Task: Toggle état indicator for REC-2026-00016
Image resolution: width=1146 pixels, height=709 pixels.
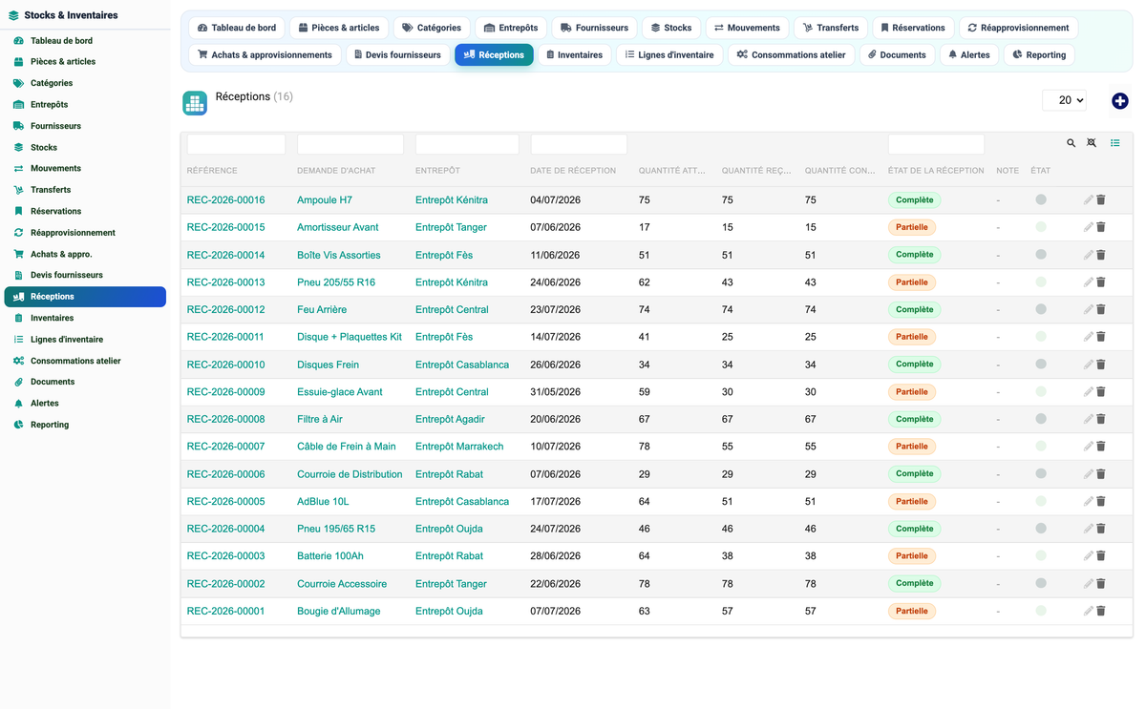Action: pyautogui.click(x=1041, y=199)
